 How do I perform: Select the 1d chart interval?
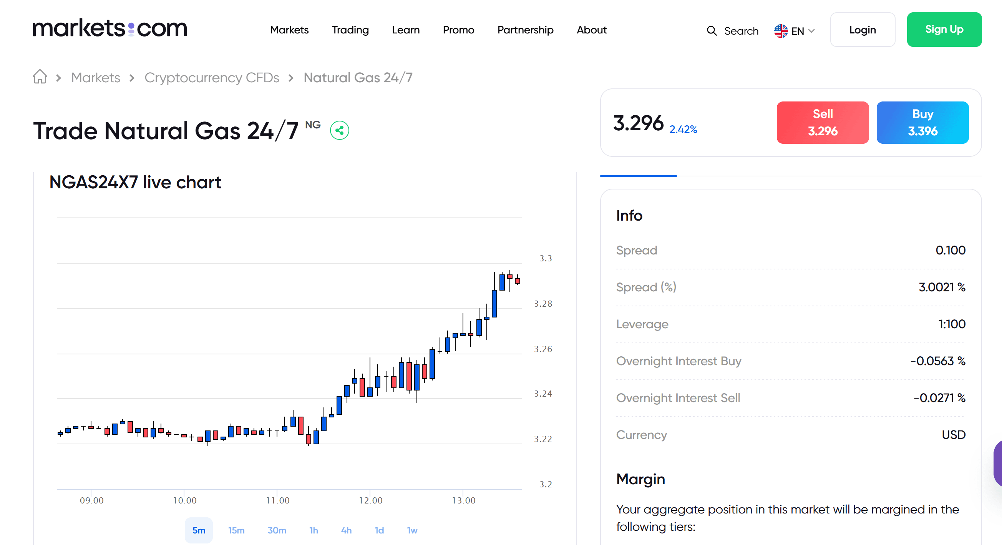pyautogui.click(x=379, y=530)
